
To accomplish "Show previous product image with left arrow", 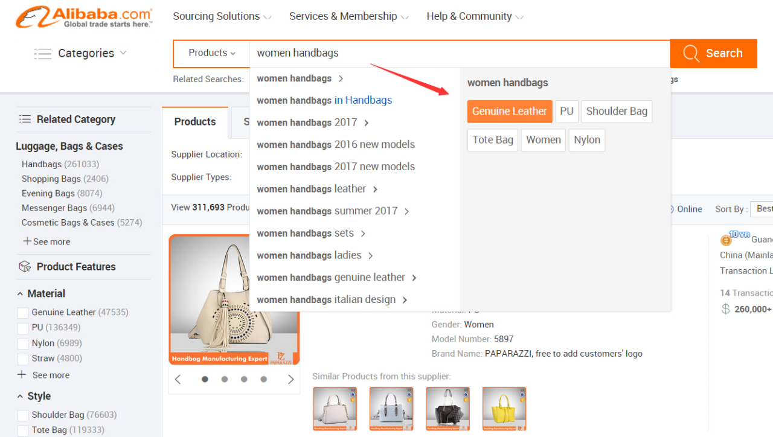I will (x=178, y=380).
